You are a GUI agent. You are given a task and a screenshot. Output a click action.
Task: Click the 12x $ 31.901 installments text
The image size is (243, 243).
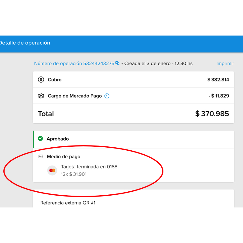[74, 174]
